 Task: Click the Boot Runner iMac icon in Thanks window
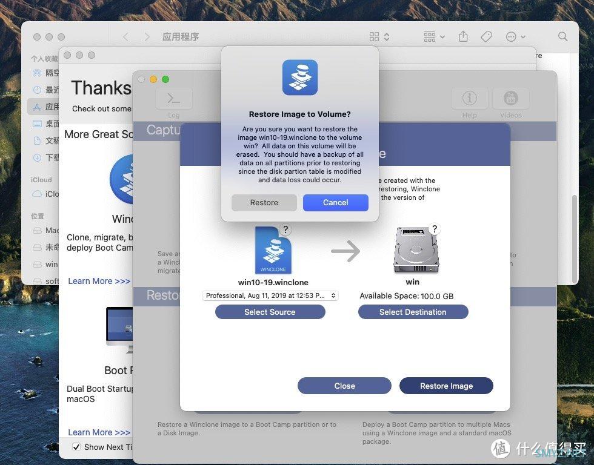point(119,330)
